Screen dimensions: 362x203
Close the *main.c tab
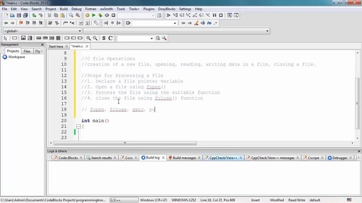click(x=87, y=46)
